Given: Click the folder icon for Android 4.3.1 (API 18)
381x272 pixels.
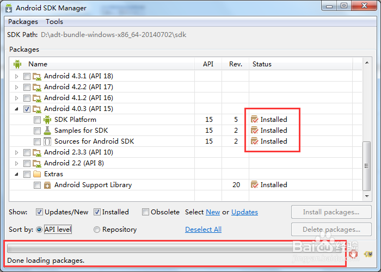Looking at the screenshot, I should click(x=37, y=77).
